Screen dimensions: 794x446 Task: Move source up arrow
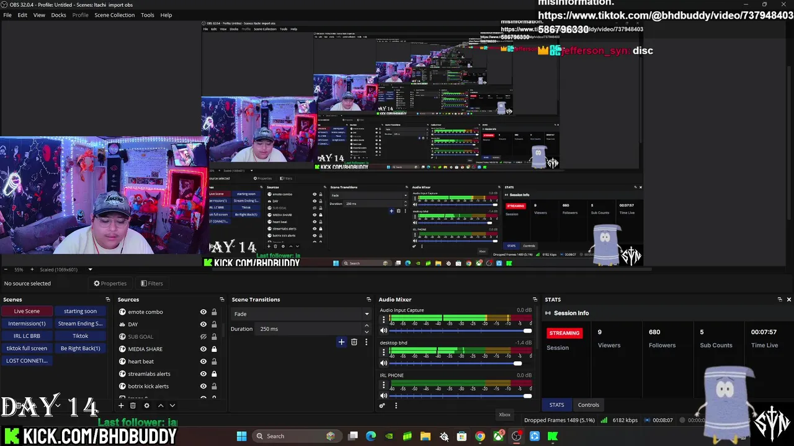coord(161,406)
